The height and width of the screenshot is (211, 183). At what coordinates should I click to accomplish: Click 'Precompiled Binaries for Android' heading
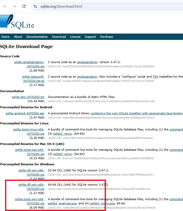coord(26,107)
